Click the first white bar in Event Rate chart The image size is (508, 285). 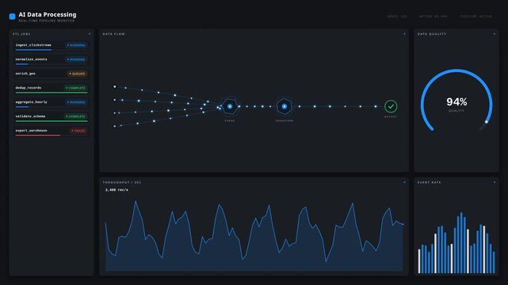click(x=419, y=261)
